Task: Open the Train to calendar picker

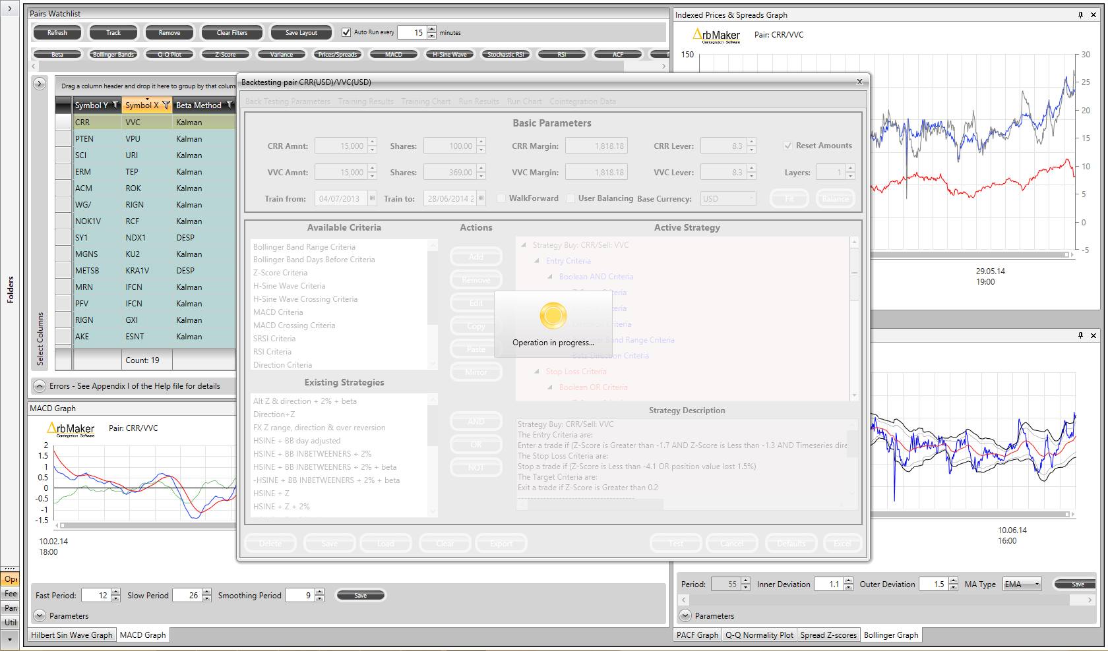Action: click(481, 198)
